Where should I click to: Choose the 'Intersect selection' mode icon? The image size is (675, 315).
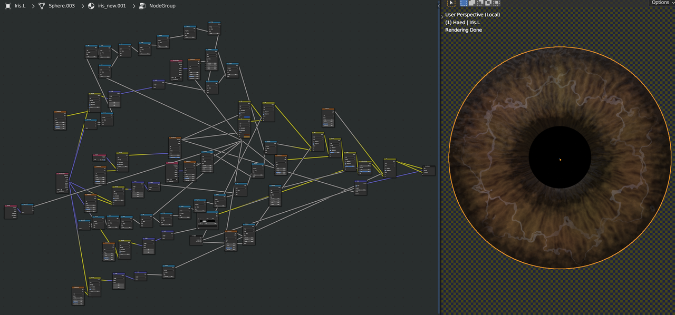point(496,3)
